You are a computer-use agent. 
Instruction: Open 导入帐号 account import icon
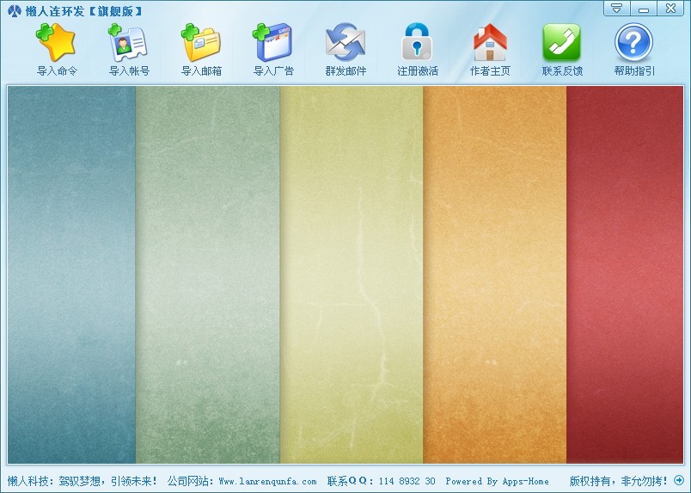pyautogui.click(x=128, y=42)
